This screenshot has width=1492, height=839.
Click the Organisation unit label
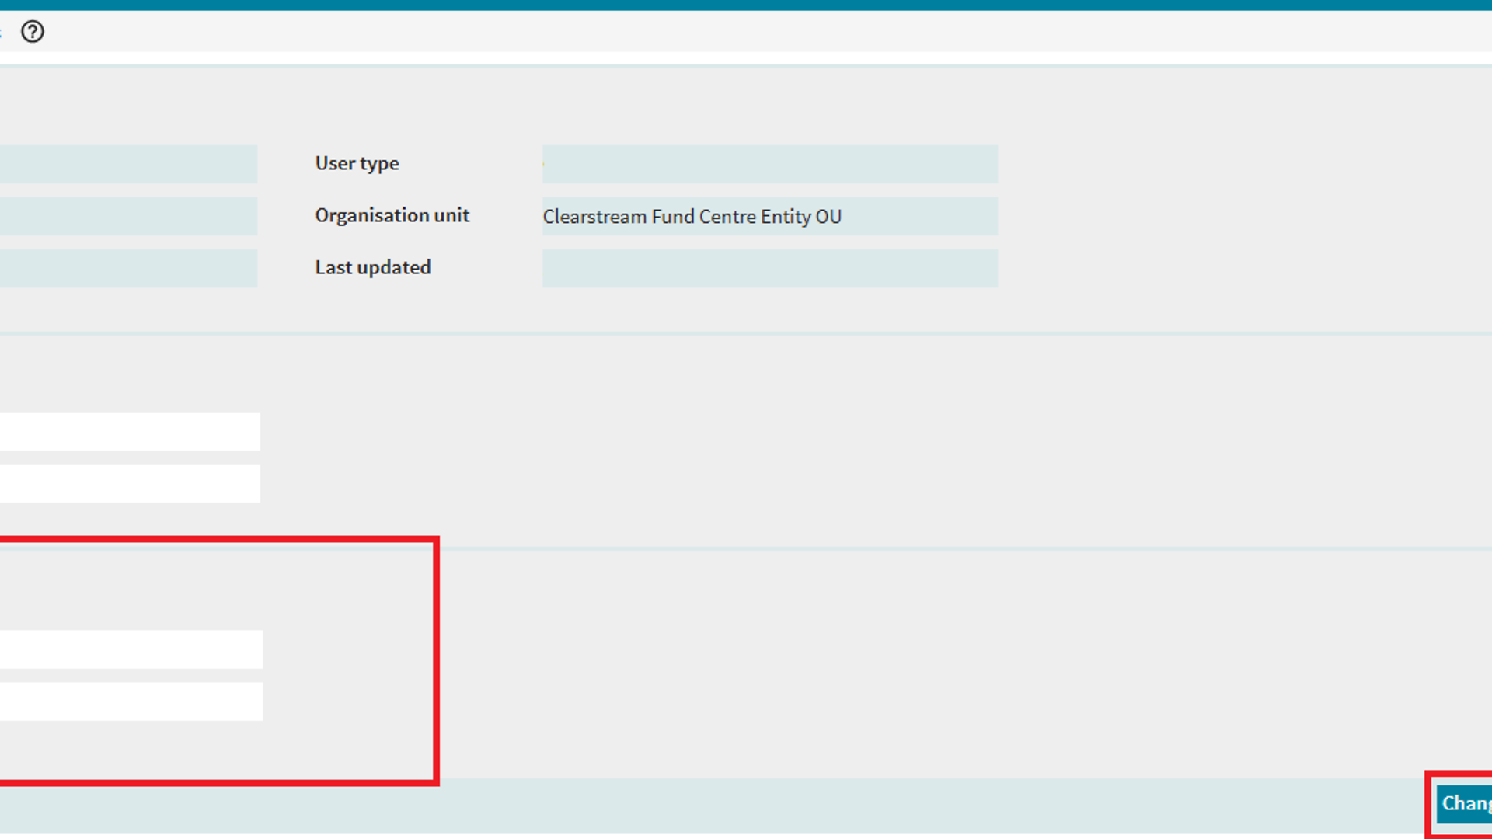pyautogui.click(x=392, y=215)
